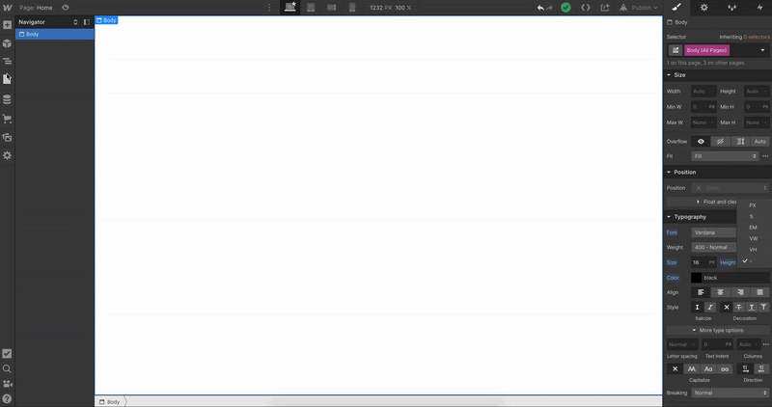Select the Desktop base breakpoint
Viewport: 772px width, 407px height.
(x=290, y=8)
